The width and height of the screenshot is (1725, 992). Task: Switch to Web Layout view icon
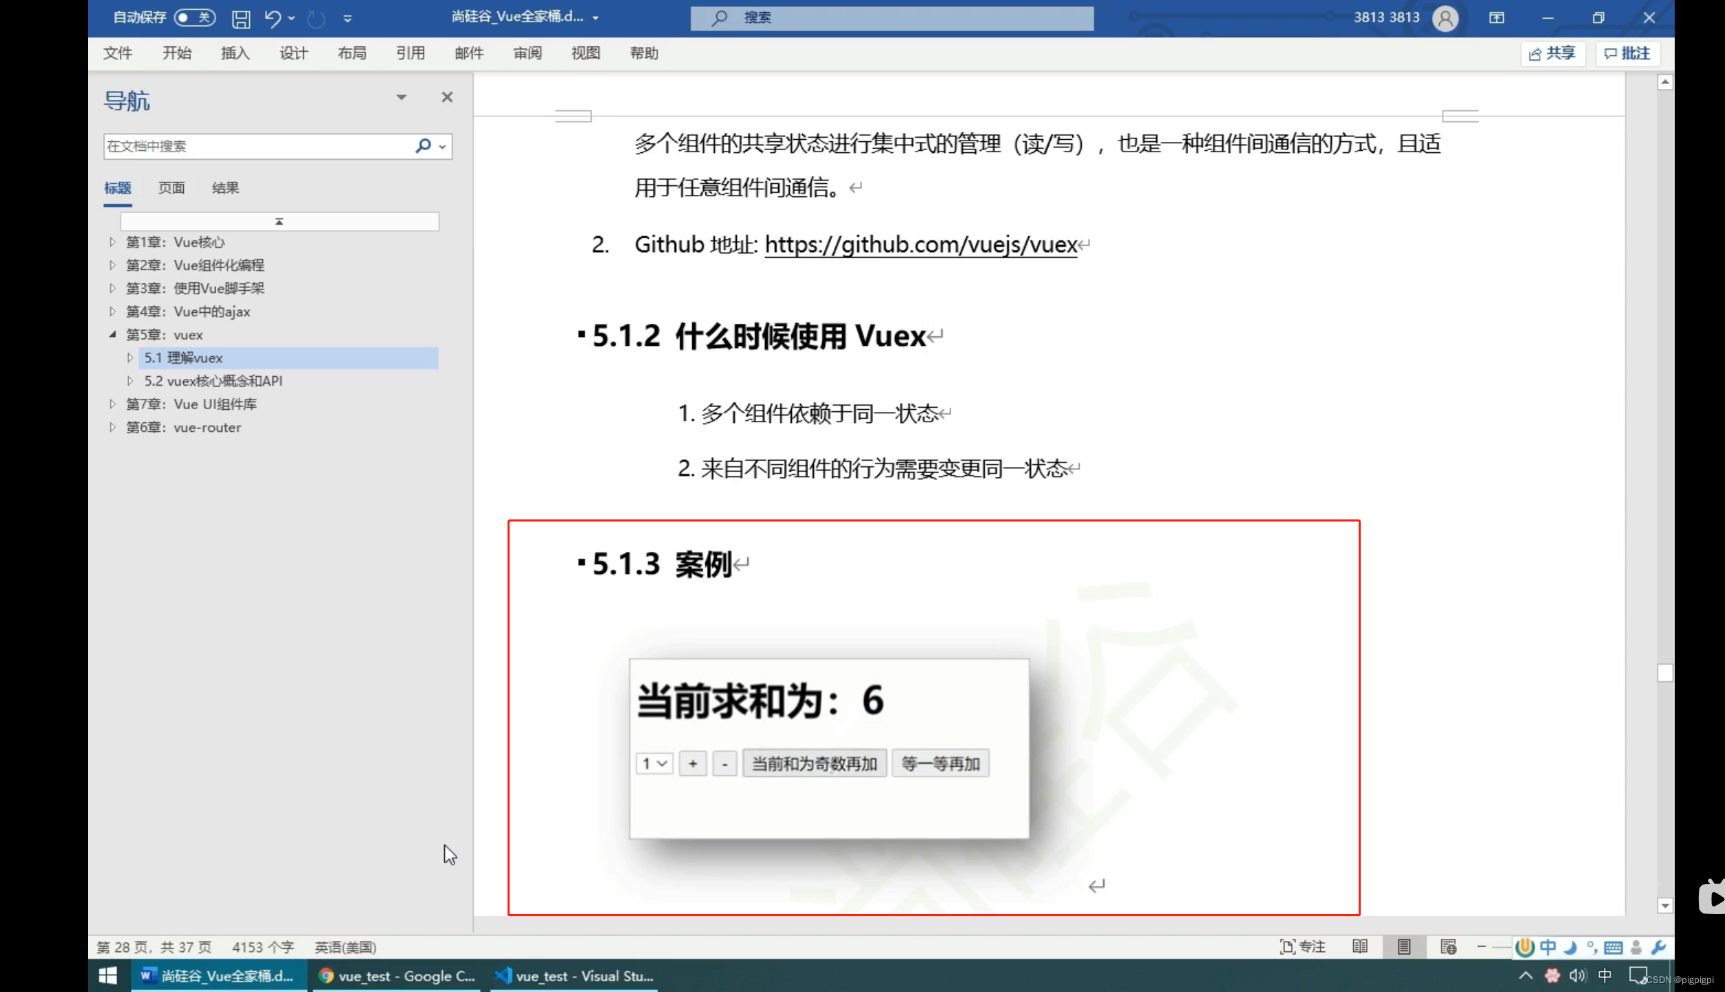click(x=1448, y=947)
